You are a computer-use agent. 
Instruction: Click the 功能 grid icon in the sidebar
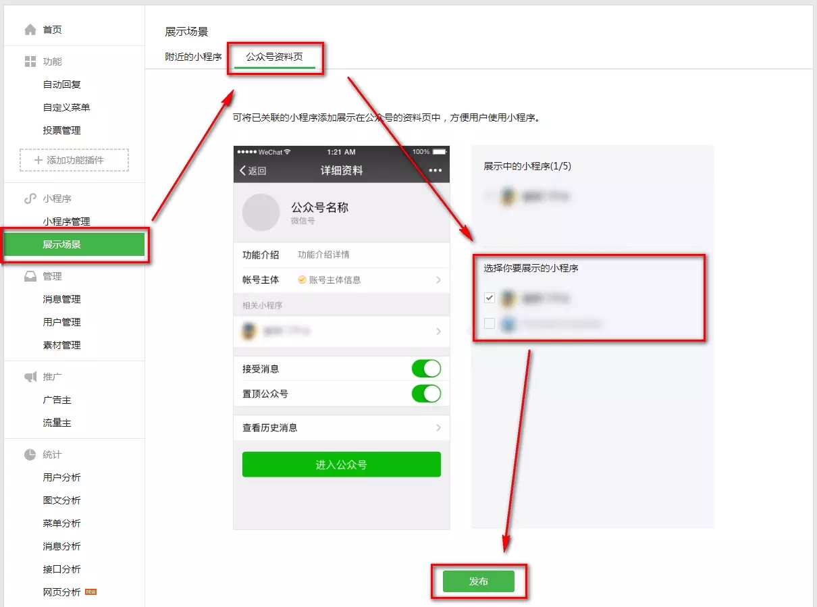[x=30, y=61]
